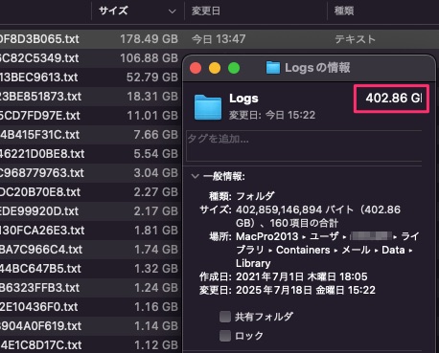439x353 pixels.
Task: Select file ending B6323FFB3.txt
Action: (39, 288)
